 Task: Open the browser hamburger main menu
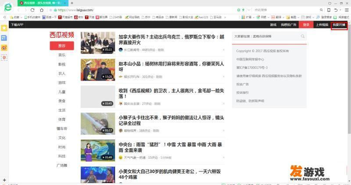coord(347,10)
